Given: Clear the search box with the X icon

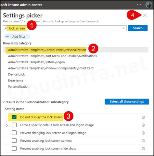Looking at the screenshot, I should [x=123, y=28].
